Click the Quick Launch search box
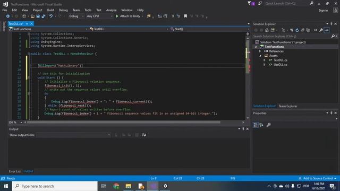 [x=286, y=4]
